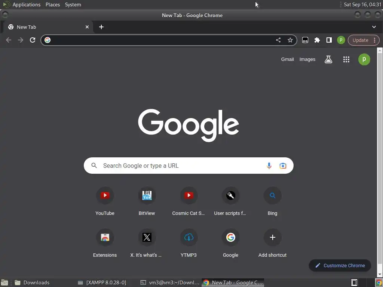Open the YouTube shortcut
This screenshot has height=287, width=383.
(x=105, y=201)
